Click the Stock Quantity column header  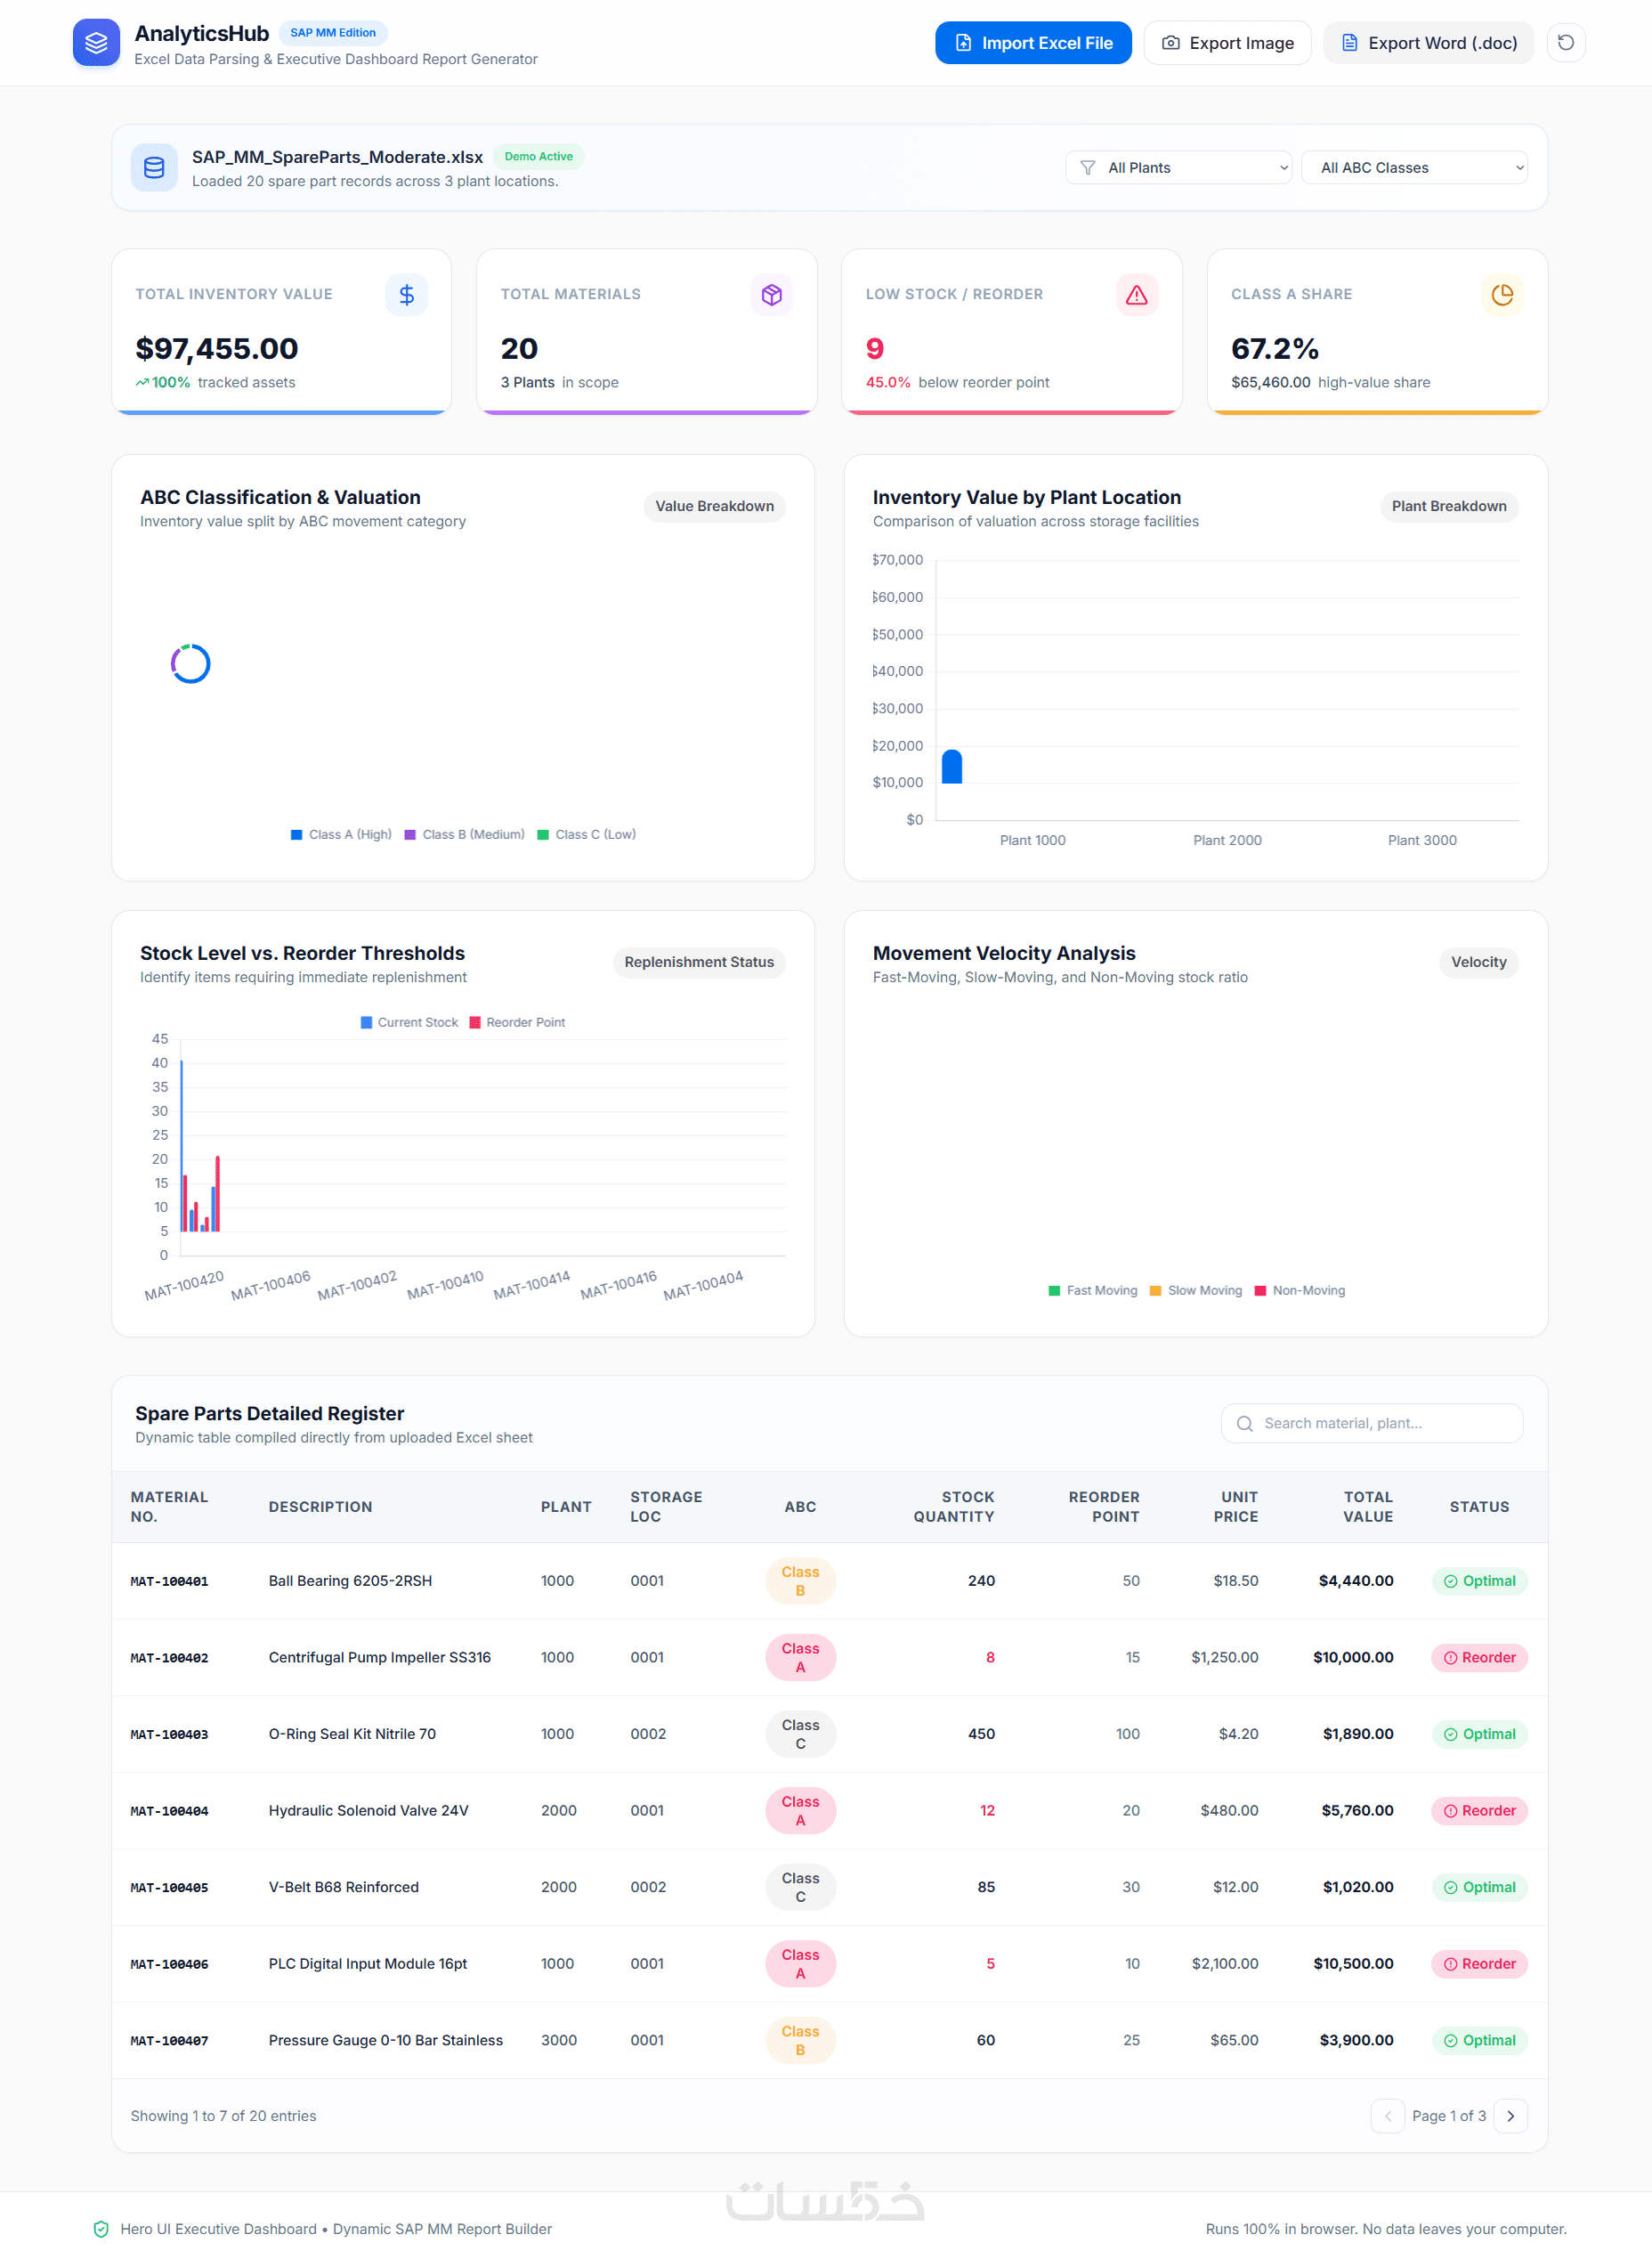coord(953,1507)
